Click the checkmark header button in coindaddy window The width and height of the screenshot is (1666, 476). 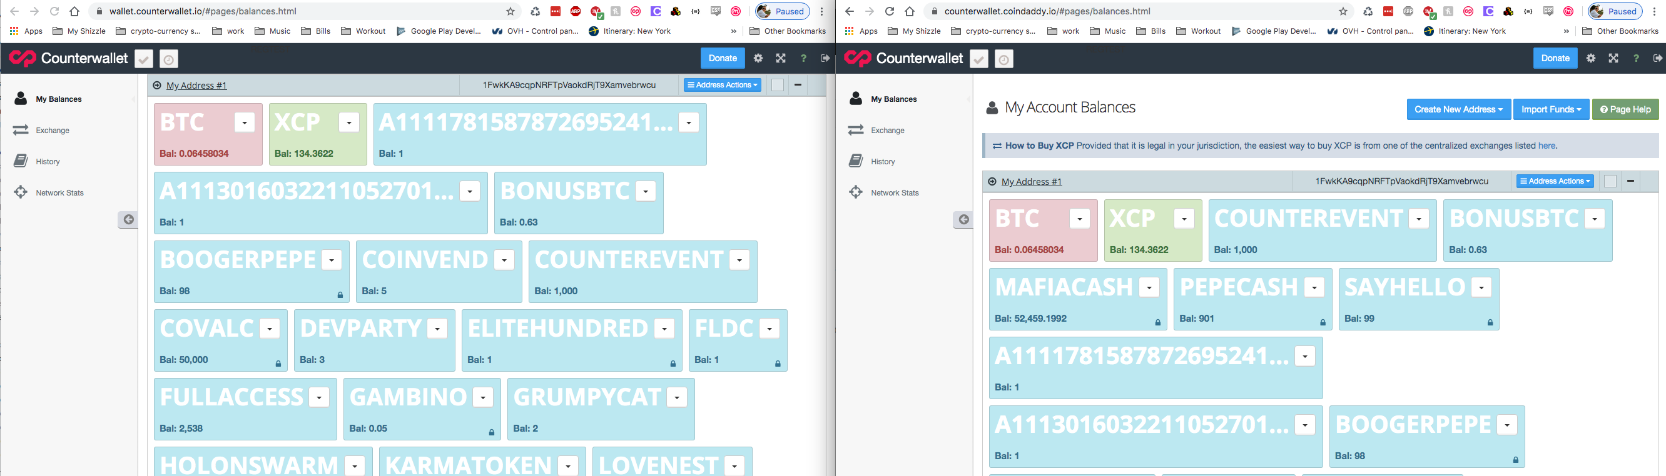coord(979,59)
